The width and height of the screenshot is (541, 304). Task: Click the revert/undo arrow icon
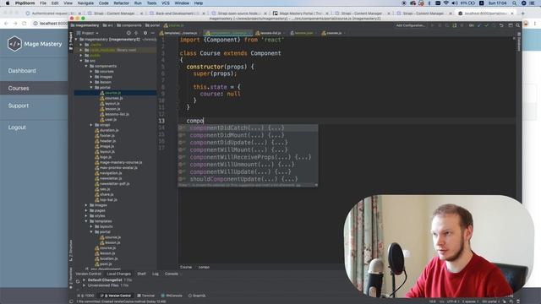[501, 25]
